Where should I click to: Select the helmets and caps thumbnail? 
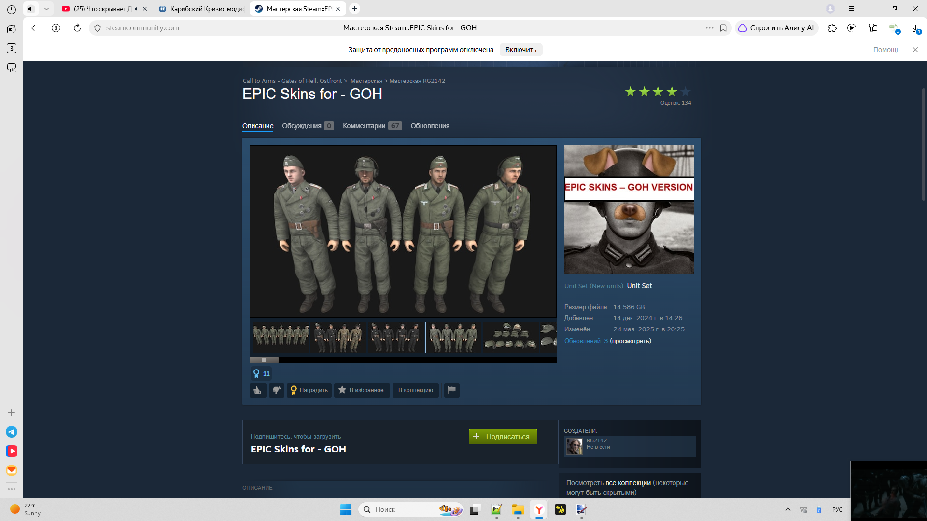click(x=511, y=337)
